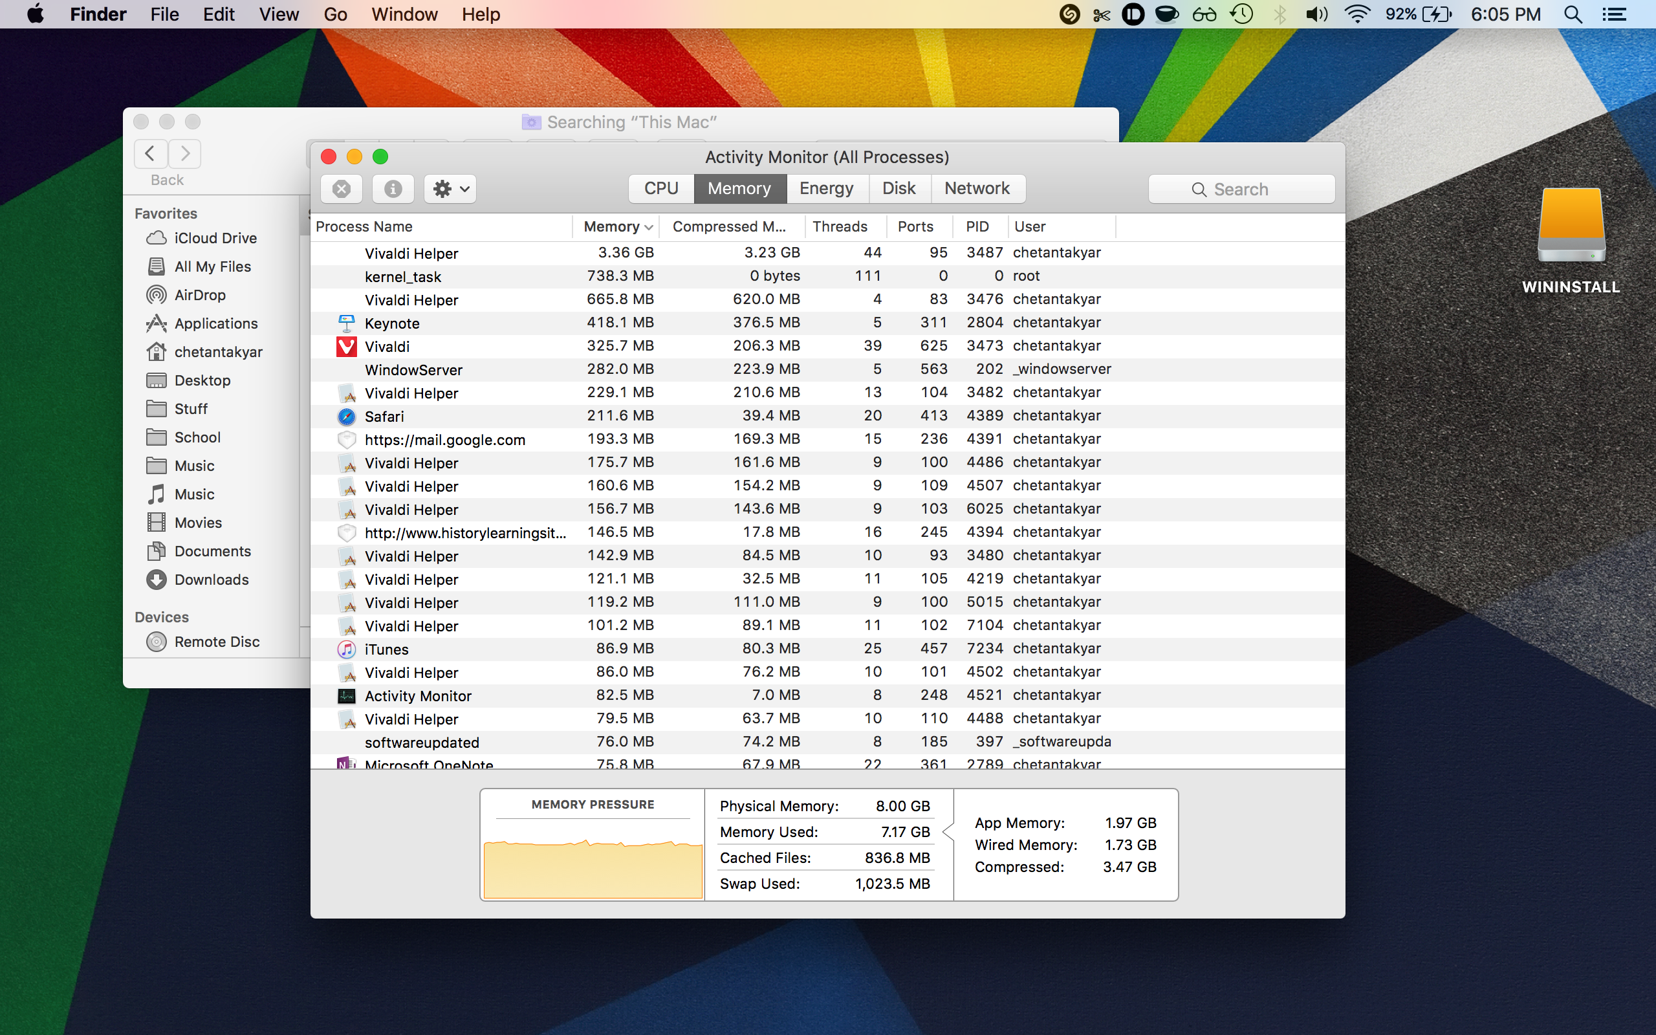Select WININSTALL drive on desktop

[x=1571, y=241]
